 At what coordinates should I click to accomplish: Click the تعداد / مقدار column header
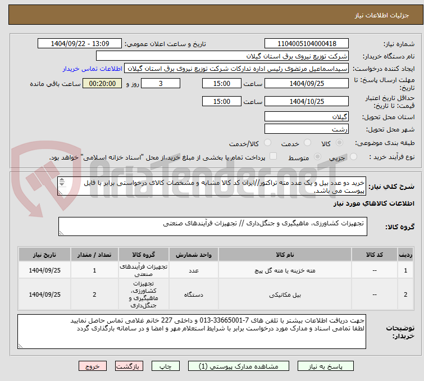(x=94, y=255)
